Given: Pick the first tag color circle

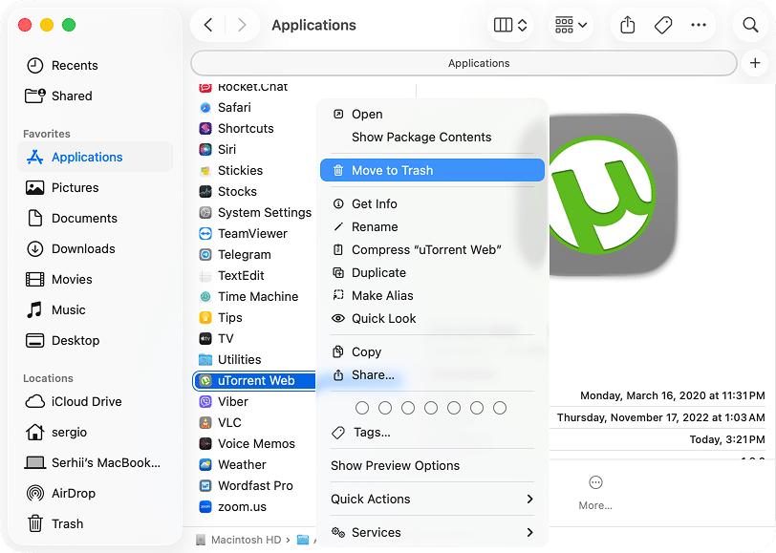Looking at the screenshot, I should (x=362, y=407).
